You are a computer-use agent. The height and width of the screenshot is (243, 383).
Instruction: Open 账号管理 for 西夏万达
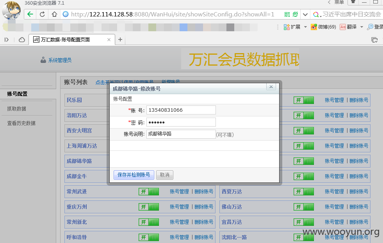click(334, 192)
